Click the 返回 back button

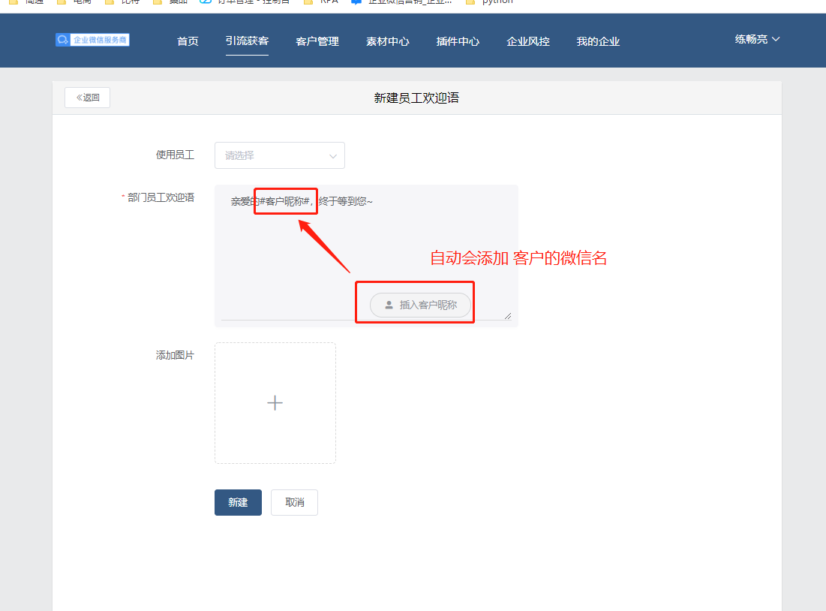coord(88,98)
